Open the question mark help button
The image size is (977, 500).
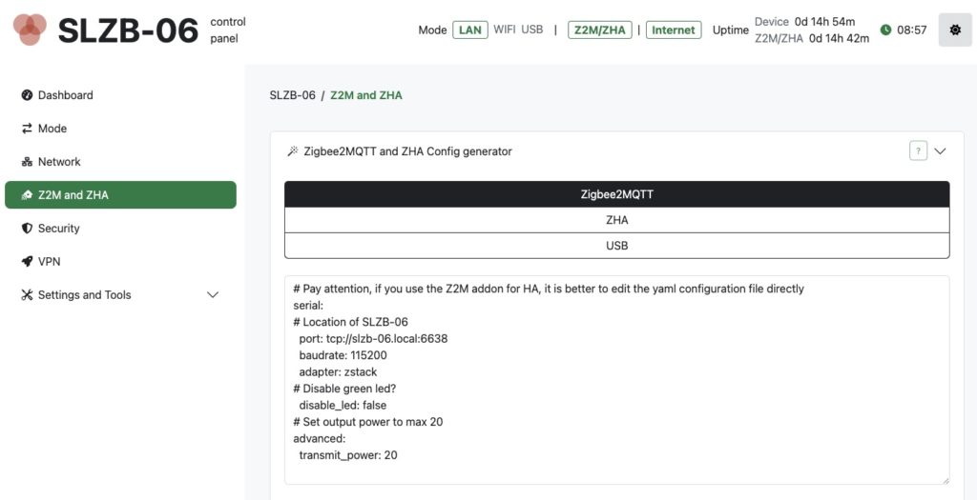click(918, 151)
